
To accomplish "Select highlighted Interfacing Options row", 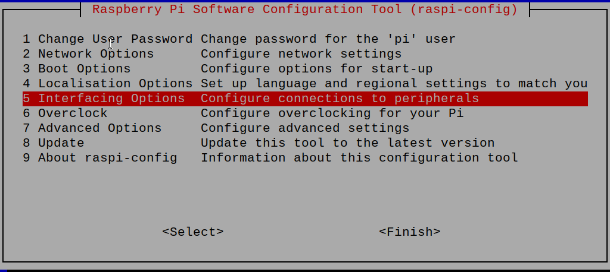I will point(104,99).
